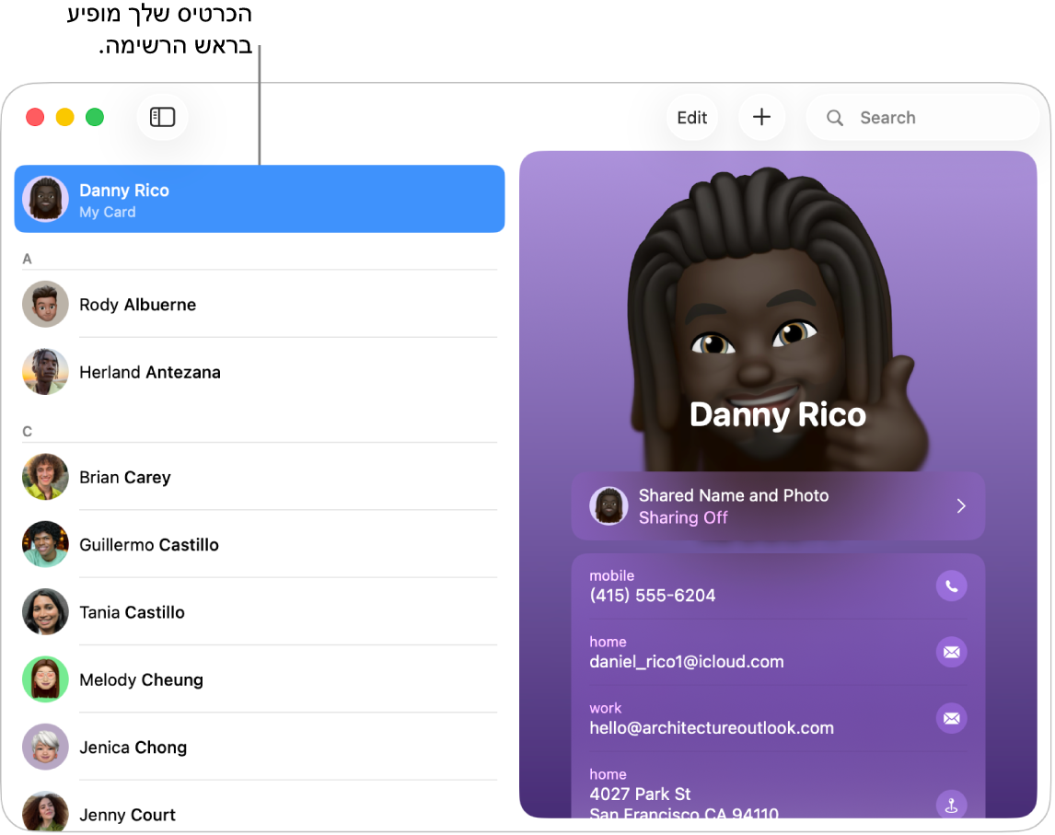Select Danny Rico My Card row

[260, 199]
